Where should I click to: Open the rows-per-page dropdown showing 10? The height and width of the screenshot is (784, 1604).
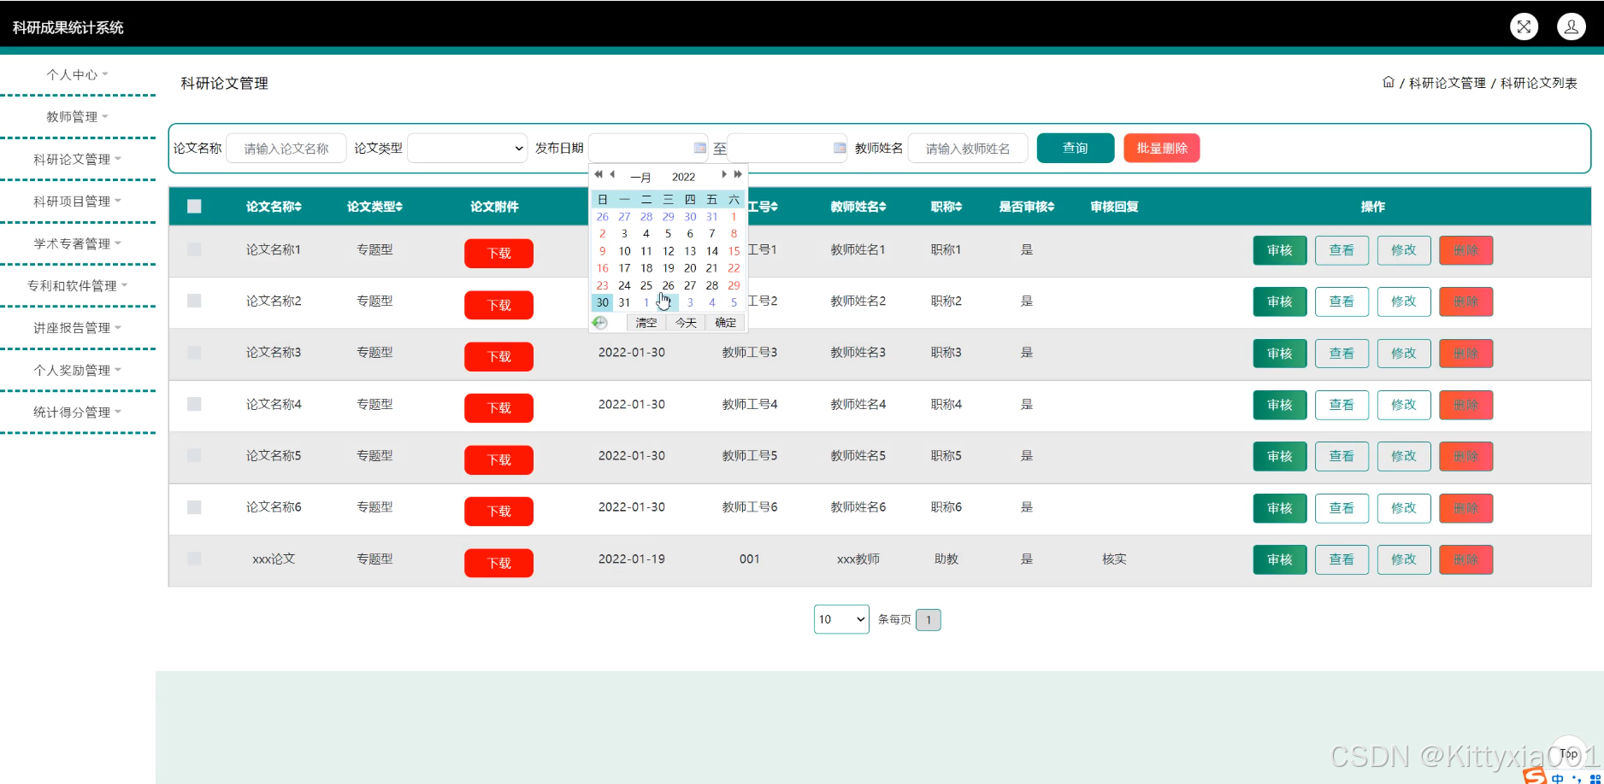click(x=840, y=619)
